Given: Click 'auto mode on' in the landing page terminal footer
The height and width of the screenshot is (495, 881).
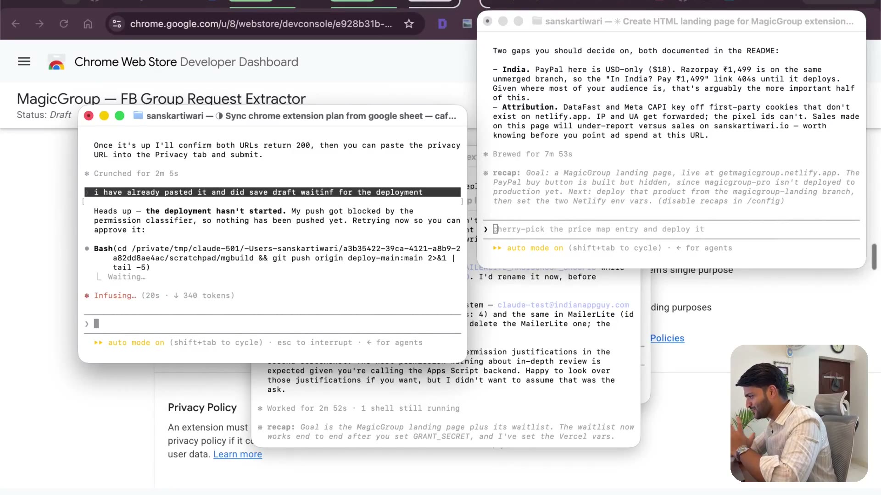Looking at the screenshot, I should 535,248.
